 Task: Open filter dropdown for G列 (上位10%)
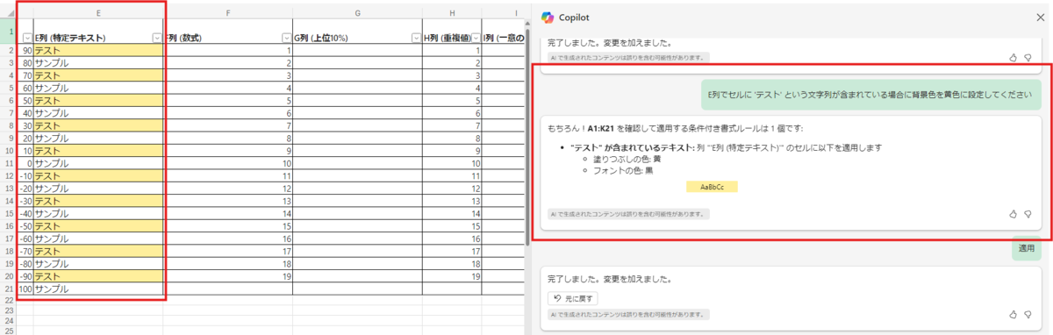tap(416, 38)
